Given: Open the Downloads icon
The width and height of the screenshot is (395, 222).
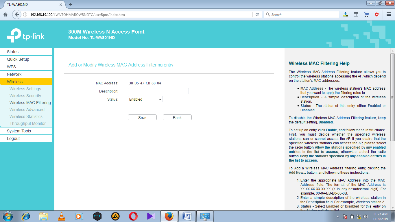Looking at the screenshot, I should [346, 14].
